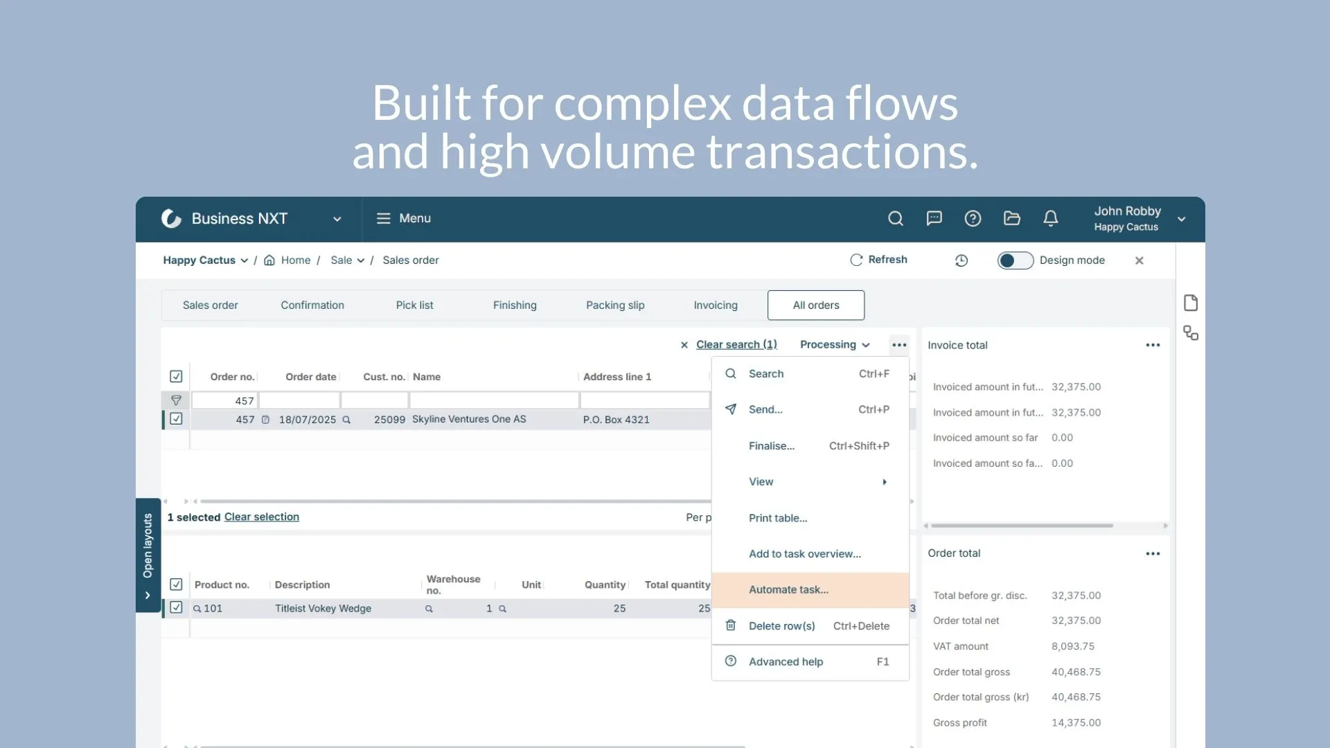The height and width of the screenshot is (748, 1330).
Task: Open the documents folder icon
Action: pos(1011,219)
